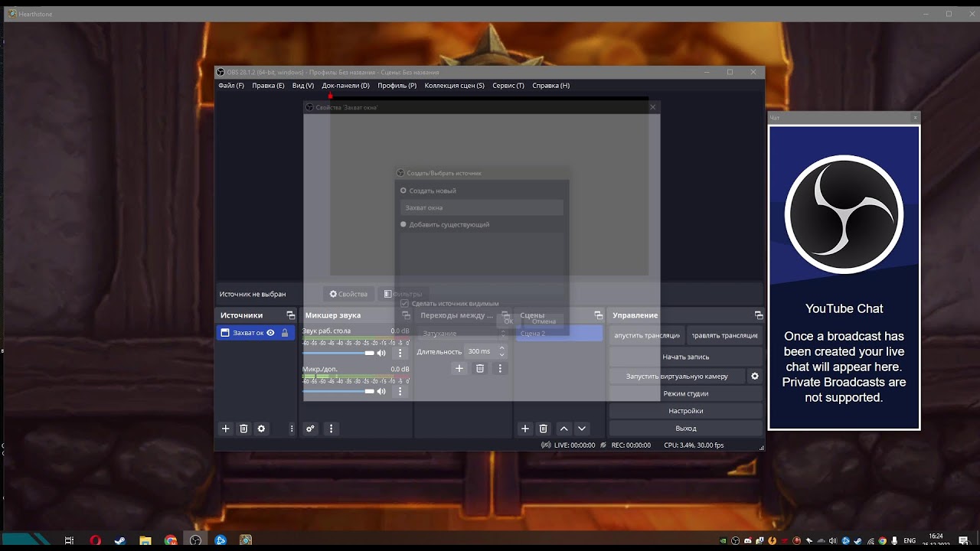Toggle the Сделать источник видимым checkbox
This screenshot has width=980, height=551.
pyautogui.click(x=404, y=304)
